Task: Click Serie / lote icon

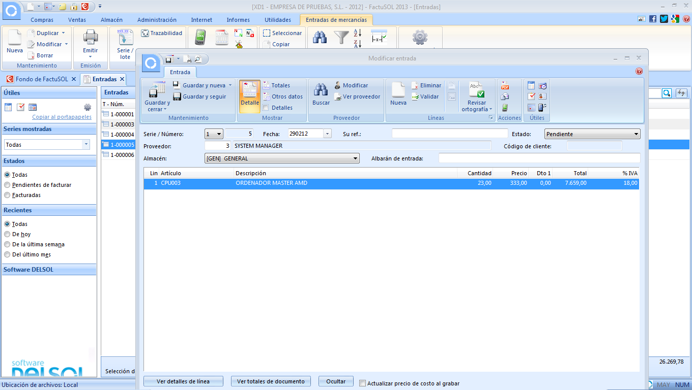Action: [125, 38]
